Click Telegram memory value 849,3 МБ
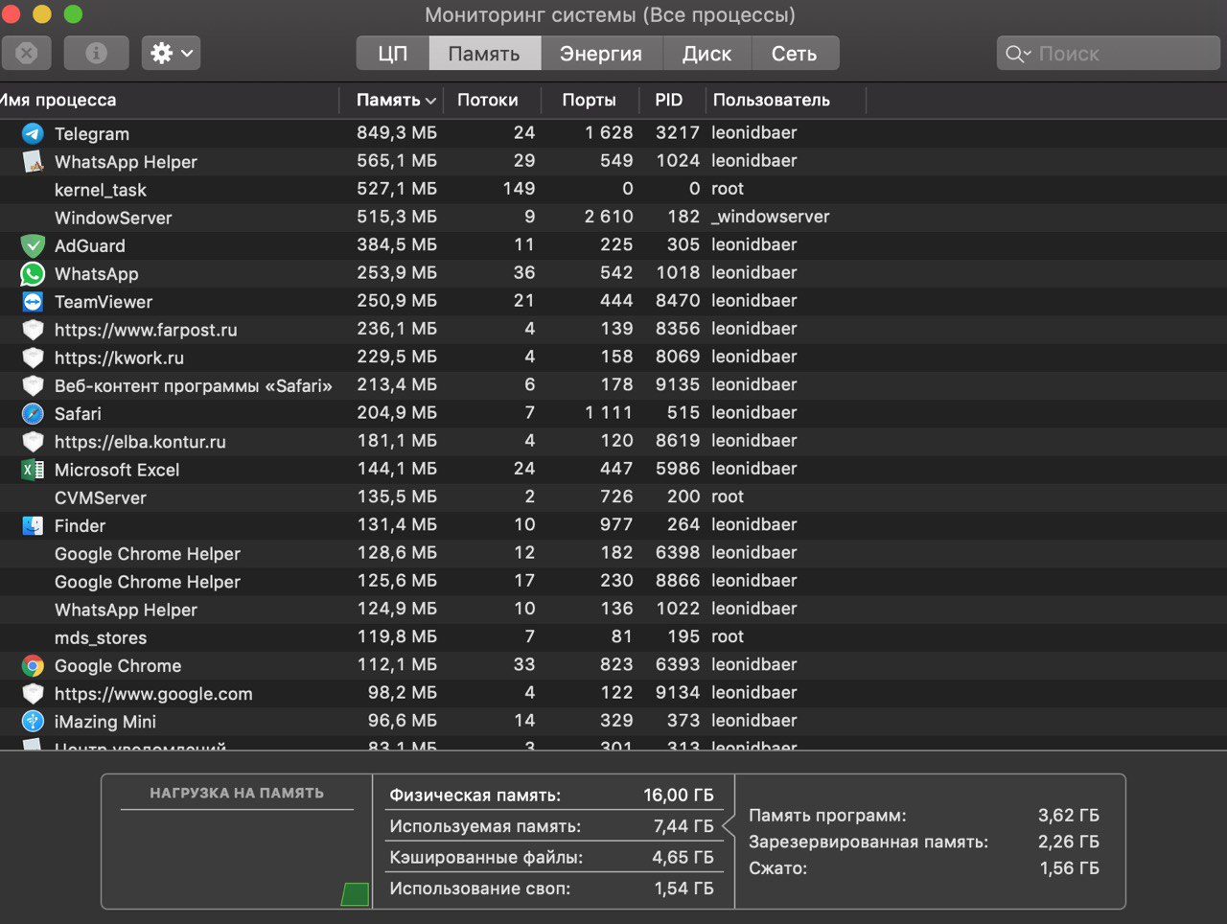This screenshot has height=924, width=1227. click(397, 132)
